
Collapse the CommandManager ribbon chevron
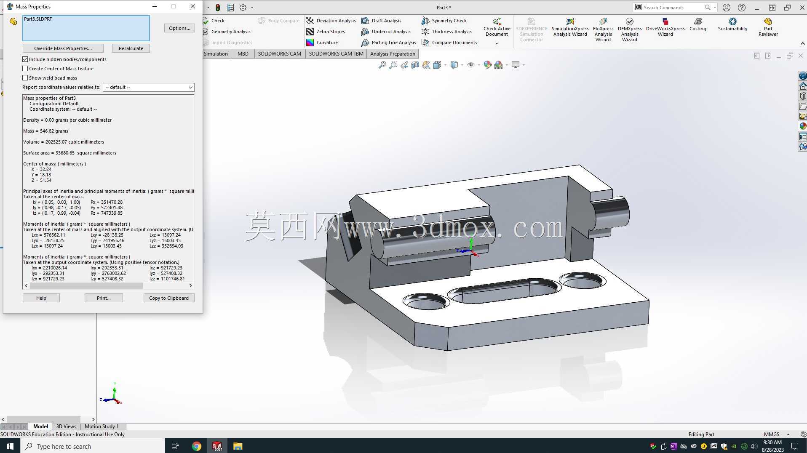(x=802, y=43)
